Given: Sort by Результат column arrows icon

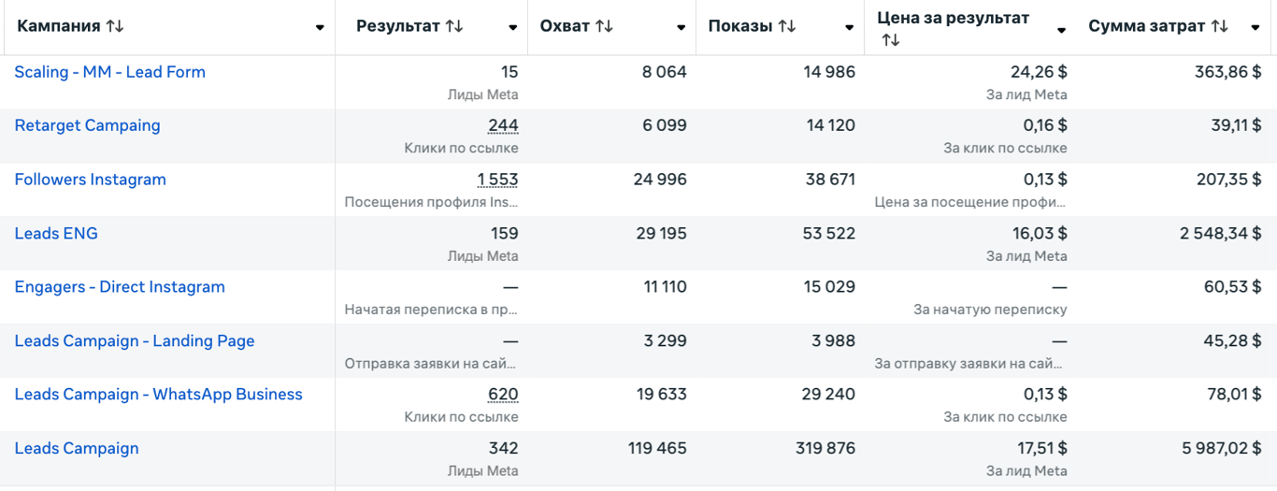Looking at the screenshot, I should [454, 26].
